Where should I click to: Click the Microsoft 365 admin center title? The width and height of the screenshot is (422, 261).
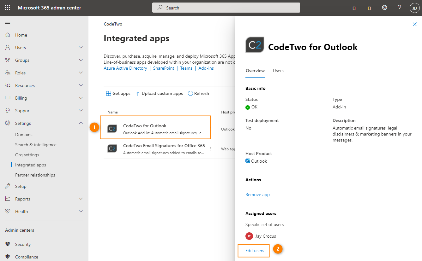(49, 8)
